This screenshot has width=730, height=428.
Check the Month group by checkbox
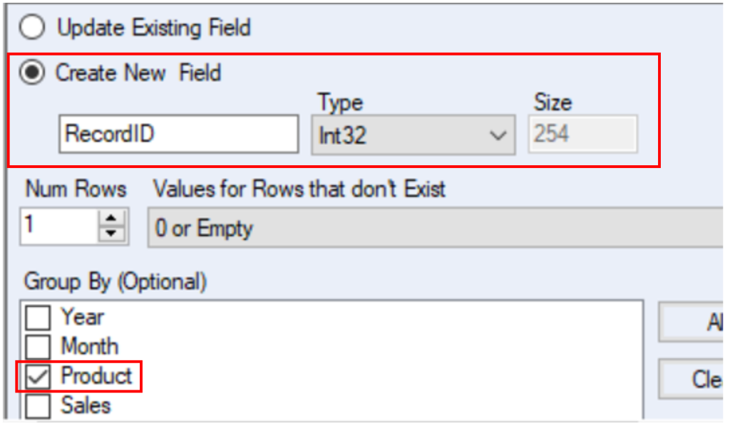[38, 347]
